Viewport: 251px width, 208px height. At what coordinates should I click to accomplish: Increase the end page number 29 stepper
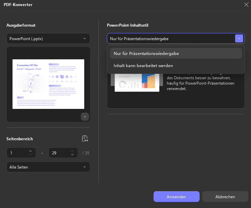(72, 151)
